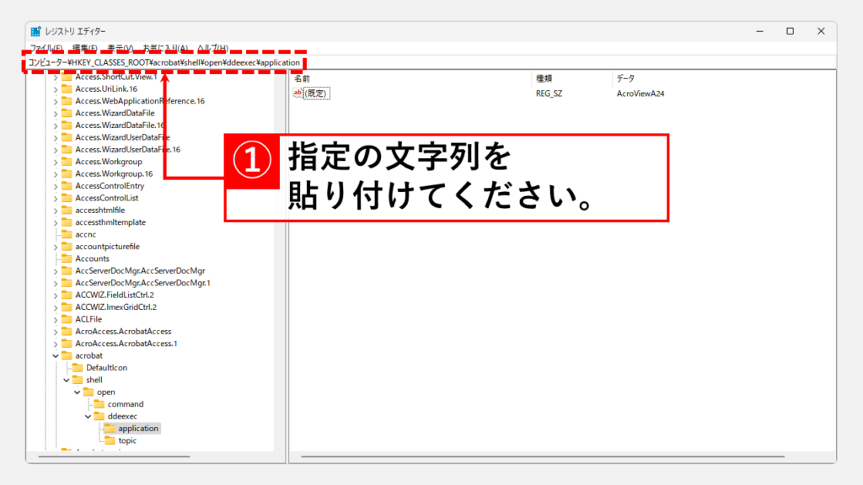863x485 pixels.
Task: Collapse the ddeexec key
Action: point(88,416)
